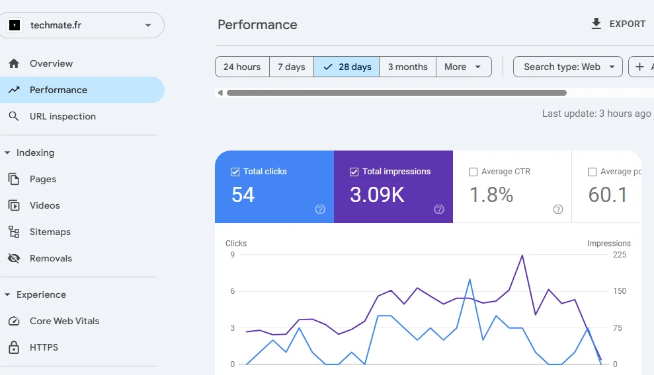The image size is (654, 375).
Task: Select the 7 days date range
Action: click(x=291, y=67)
